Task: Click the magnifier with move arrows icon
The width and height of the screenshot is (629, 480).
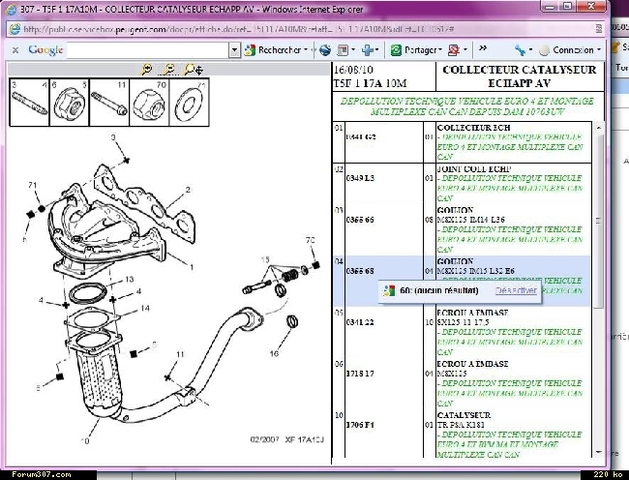Action: (x=194, y=70)
